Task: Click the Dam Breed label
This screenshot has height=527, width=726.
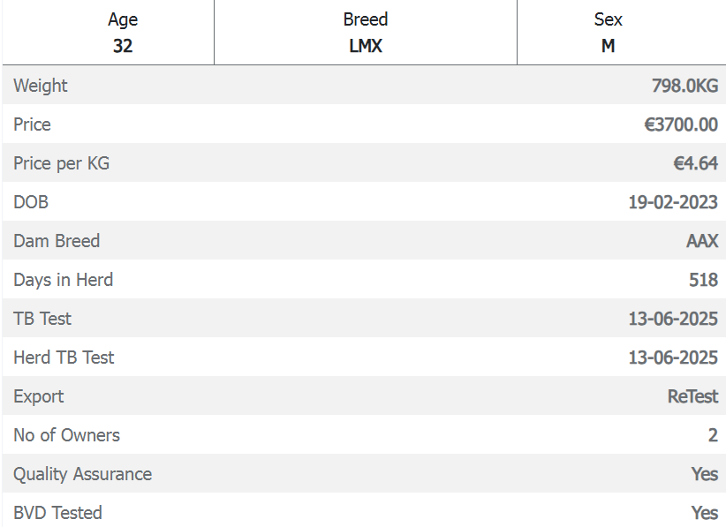Action: click(x=57, y=241)
